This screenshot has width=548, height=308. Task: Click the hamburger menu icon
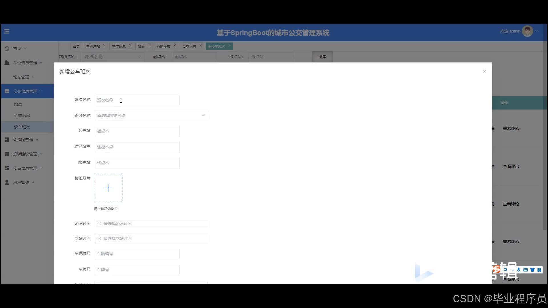(x=7, y=31)
